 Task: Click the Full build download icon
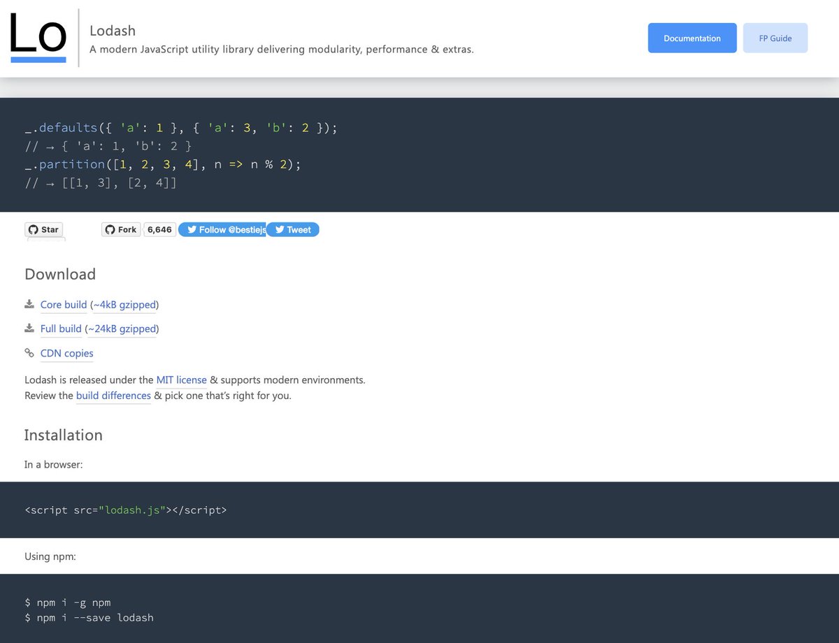[29, 328]
